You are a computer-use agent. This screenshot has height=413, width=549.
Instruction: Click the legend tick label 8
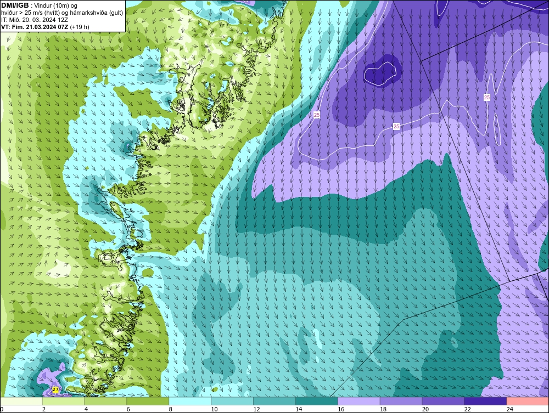[171, 409]
